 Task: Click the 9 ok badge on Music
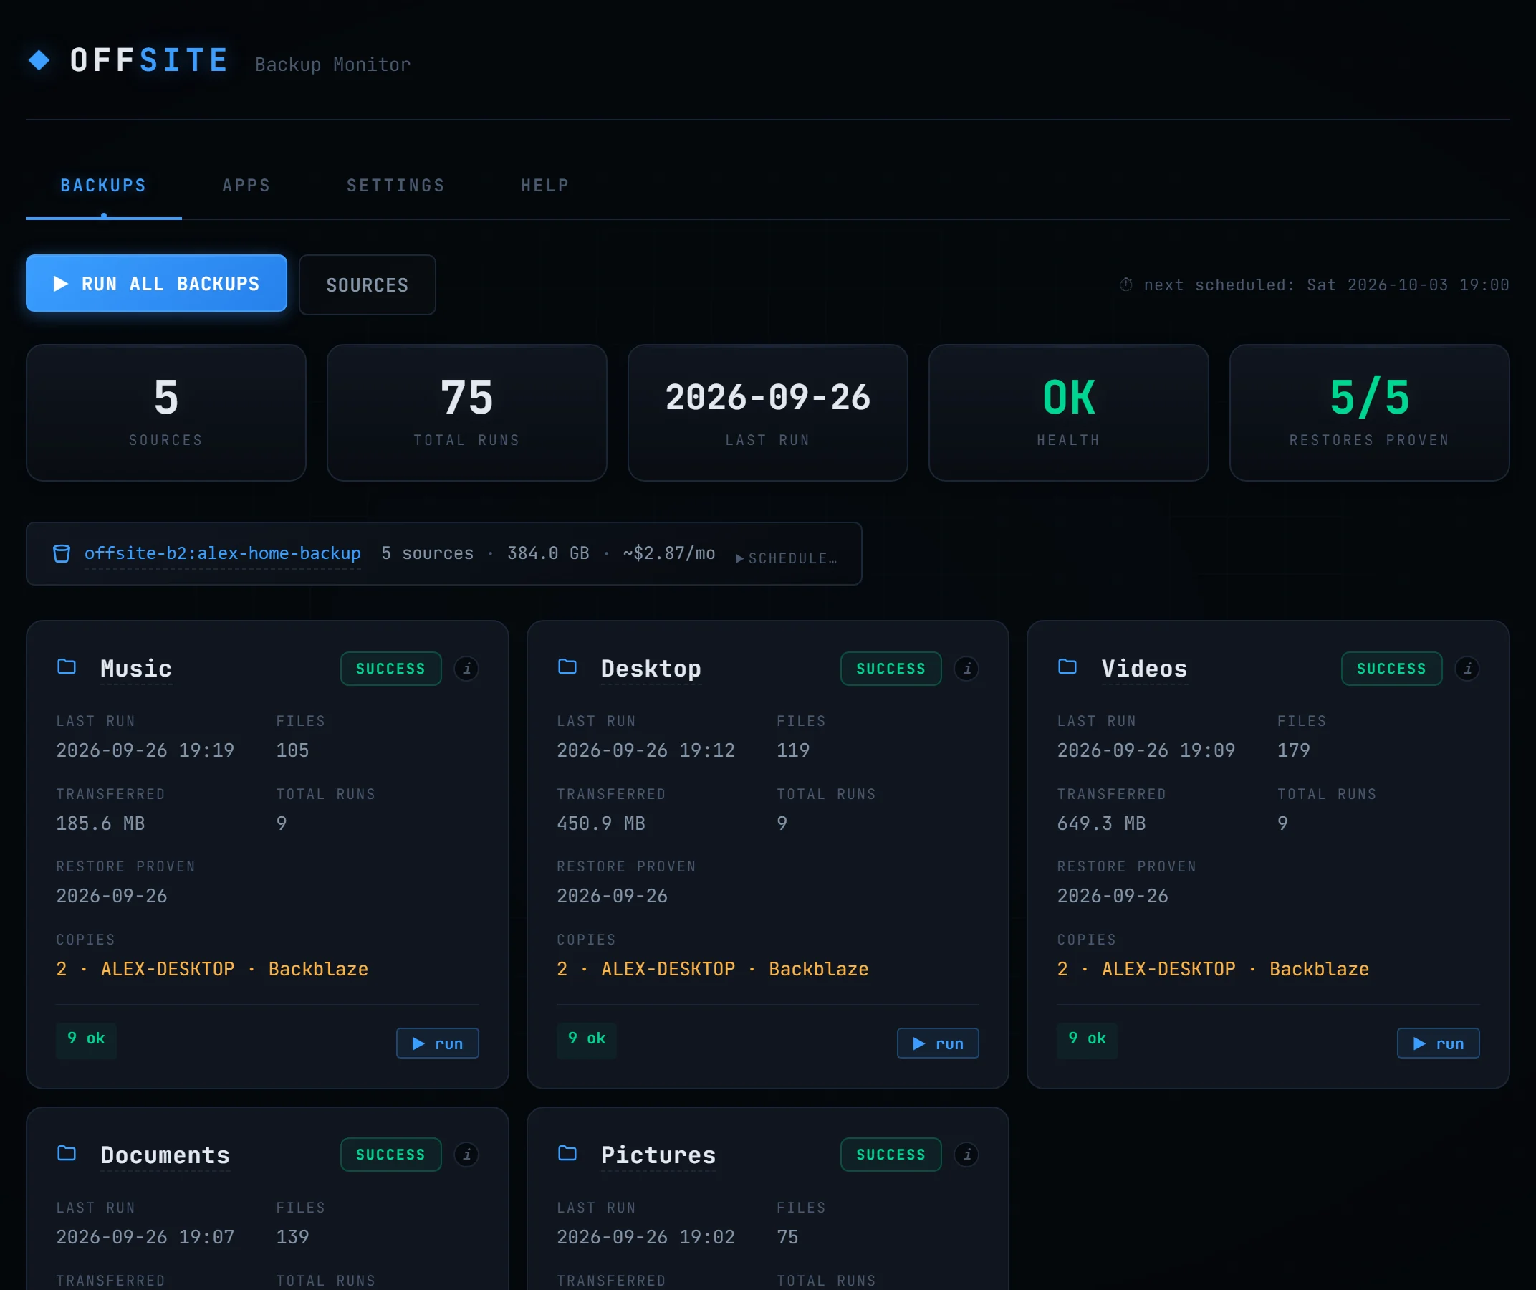coord(86,1039)
